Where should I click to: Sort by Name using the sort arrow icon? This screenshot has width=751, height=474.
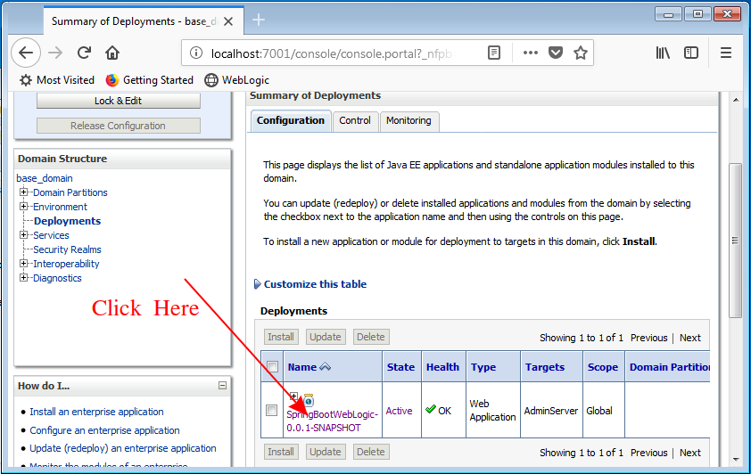326,367
